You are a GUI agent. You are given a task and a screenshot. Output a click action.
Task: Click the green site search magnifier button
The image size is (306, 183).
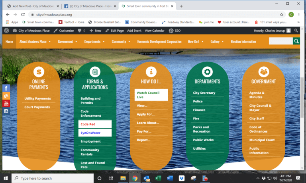click(296, 41)
